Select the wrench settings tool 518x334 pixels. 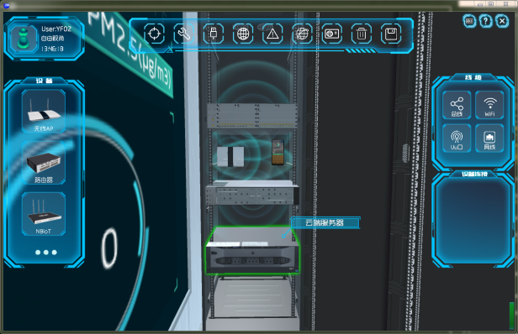[183, 34]
